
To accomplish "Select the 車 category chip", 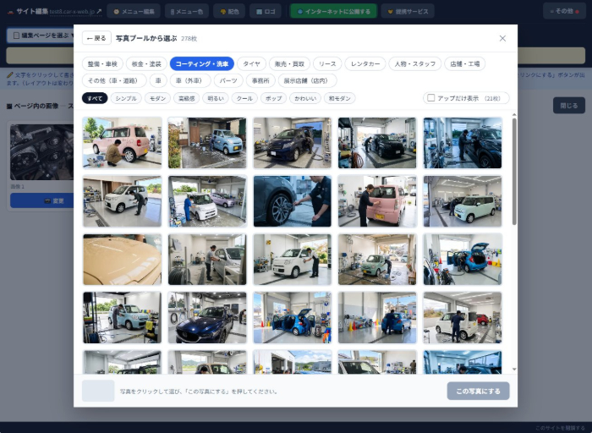I will point(158,80).
